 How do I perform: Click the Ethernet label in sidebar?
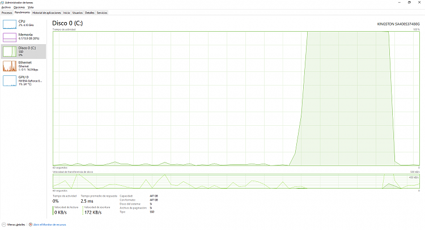(25, 62)
